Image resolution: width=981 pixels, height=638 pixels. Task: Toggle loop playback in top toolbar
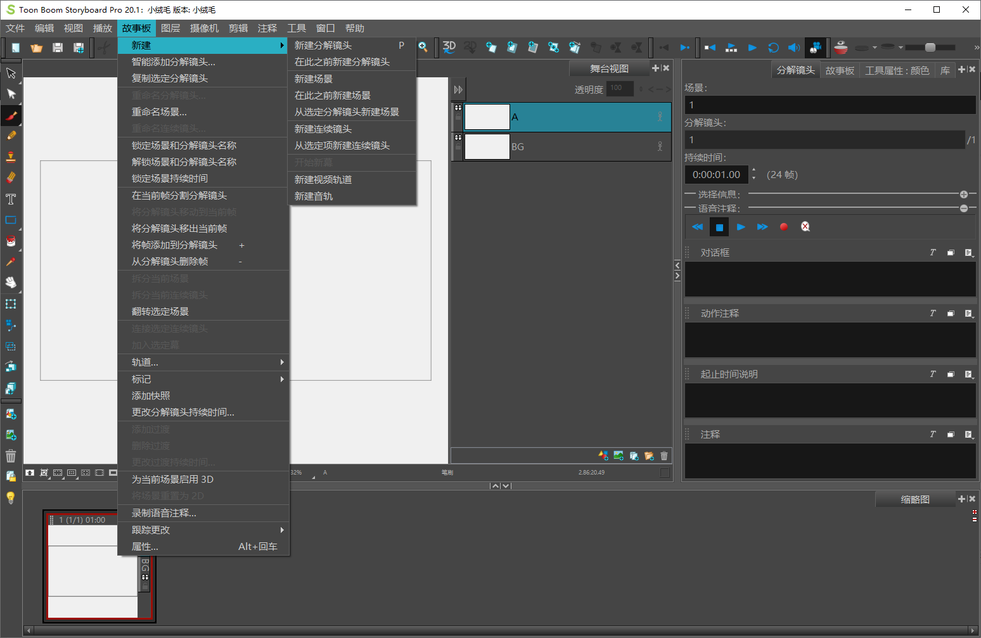[773, 48]
